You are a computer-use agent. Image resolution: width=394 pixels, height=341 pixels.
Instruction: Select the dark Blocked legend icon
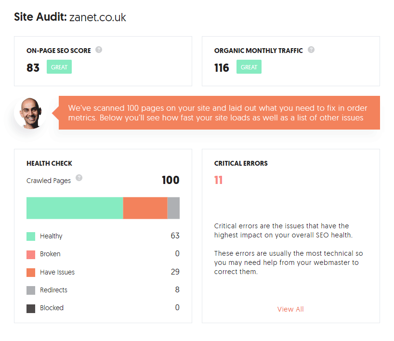coord(30,307)
